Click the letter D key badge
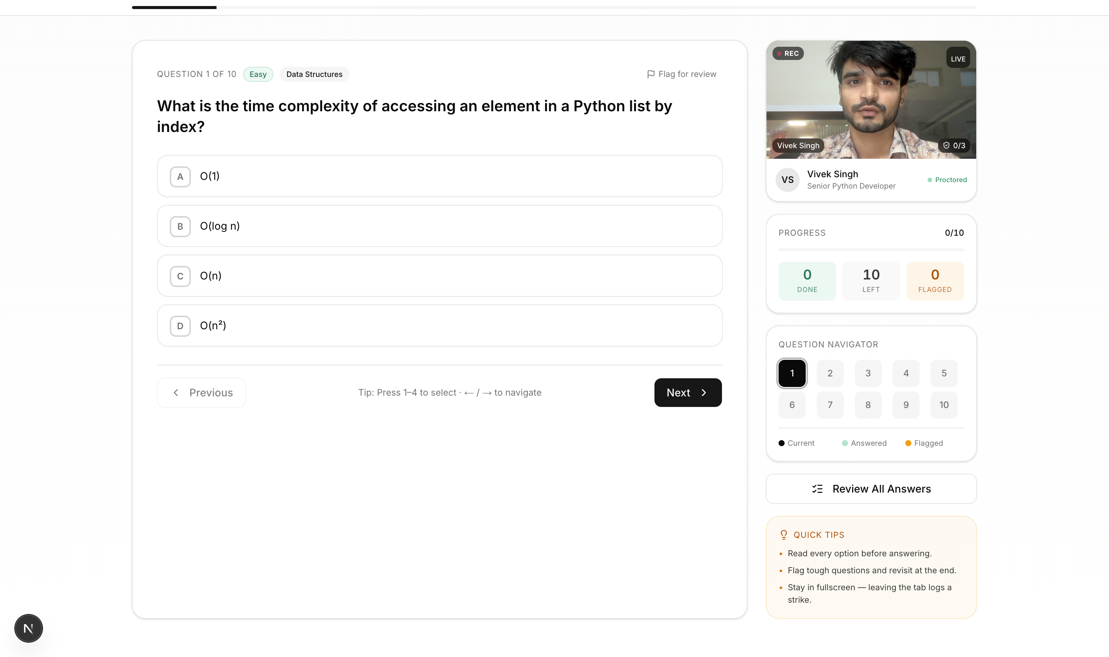This screenshot has height=657, width=1109. [x=180, y=326]
